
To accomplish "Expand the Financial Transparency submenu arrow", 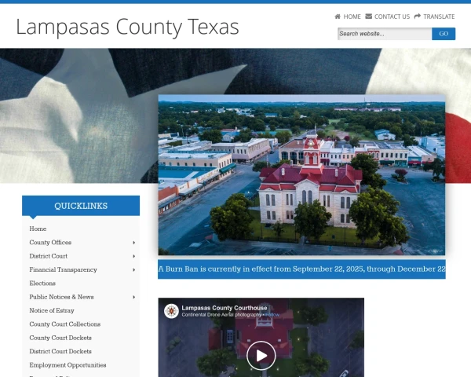I will point(134,270).
